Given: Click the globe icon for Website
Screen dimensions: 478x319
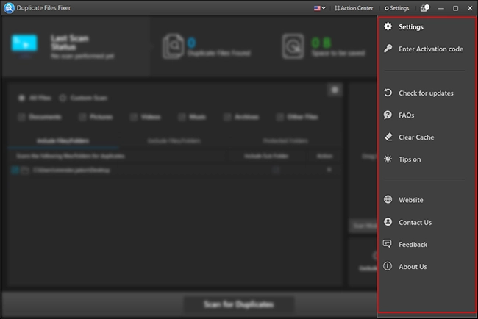Looking at the screenshot, I should click(388, 200).
